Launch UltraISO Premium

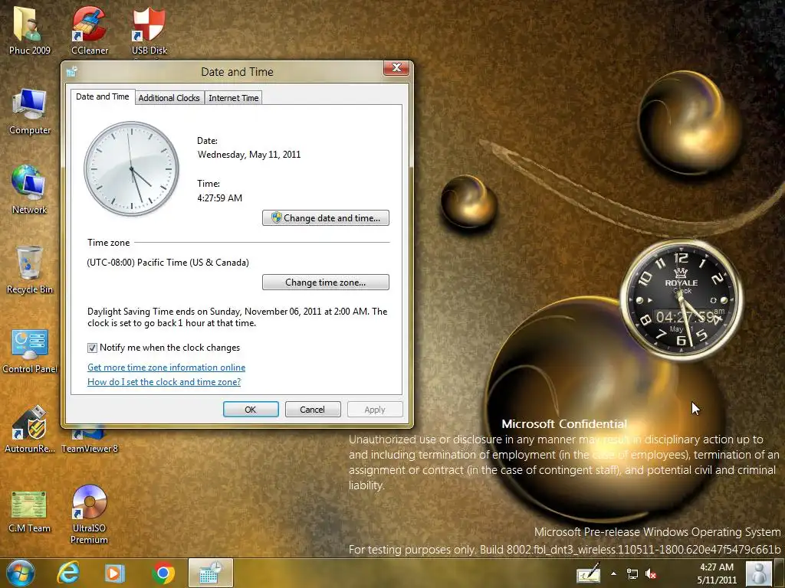[89, 514]
